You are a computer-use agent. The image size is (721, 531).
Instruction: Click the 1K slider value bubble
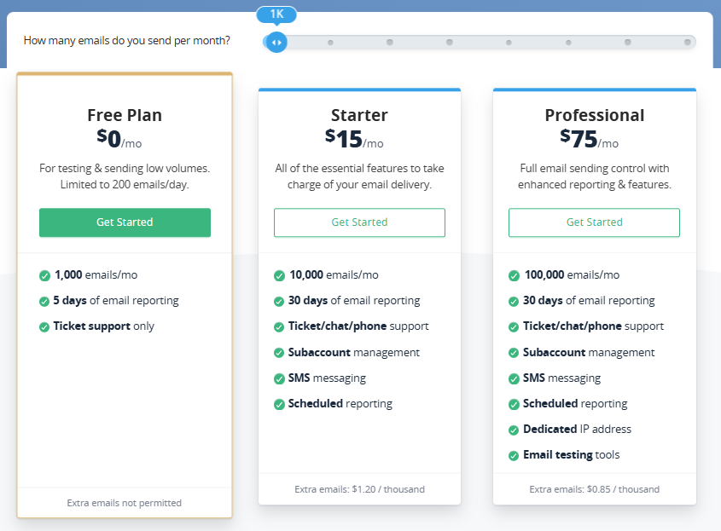click(x=276, y=14)
